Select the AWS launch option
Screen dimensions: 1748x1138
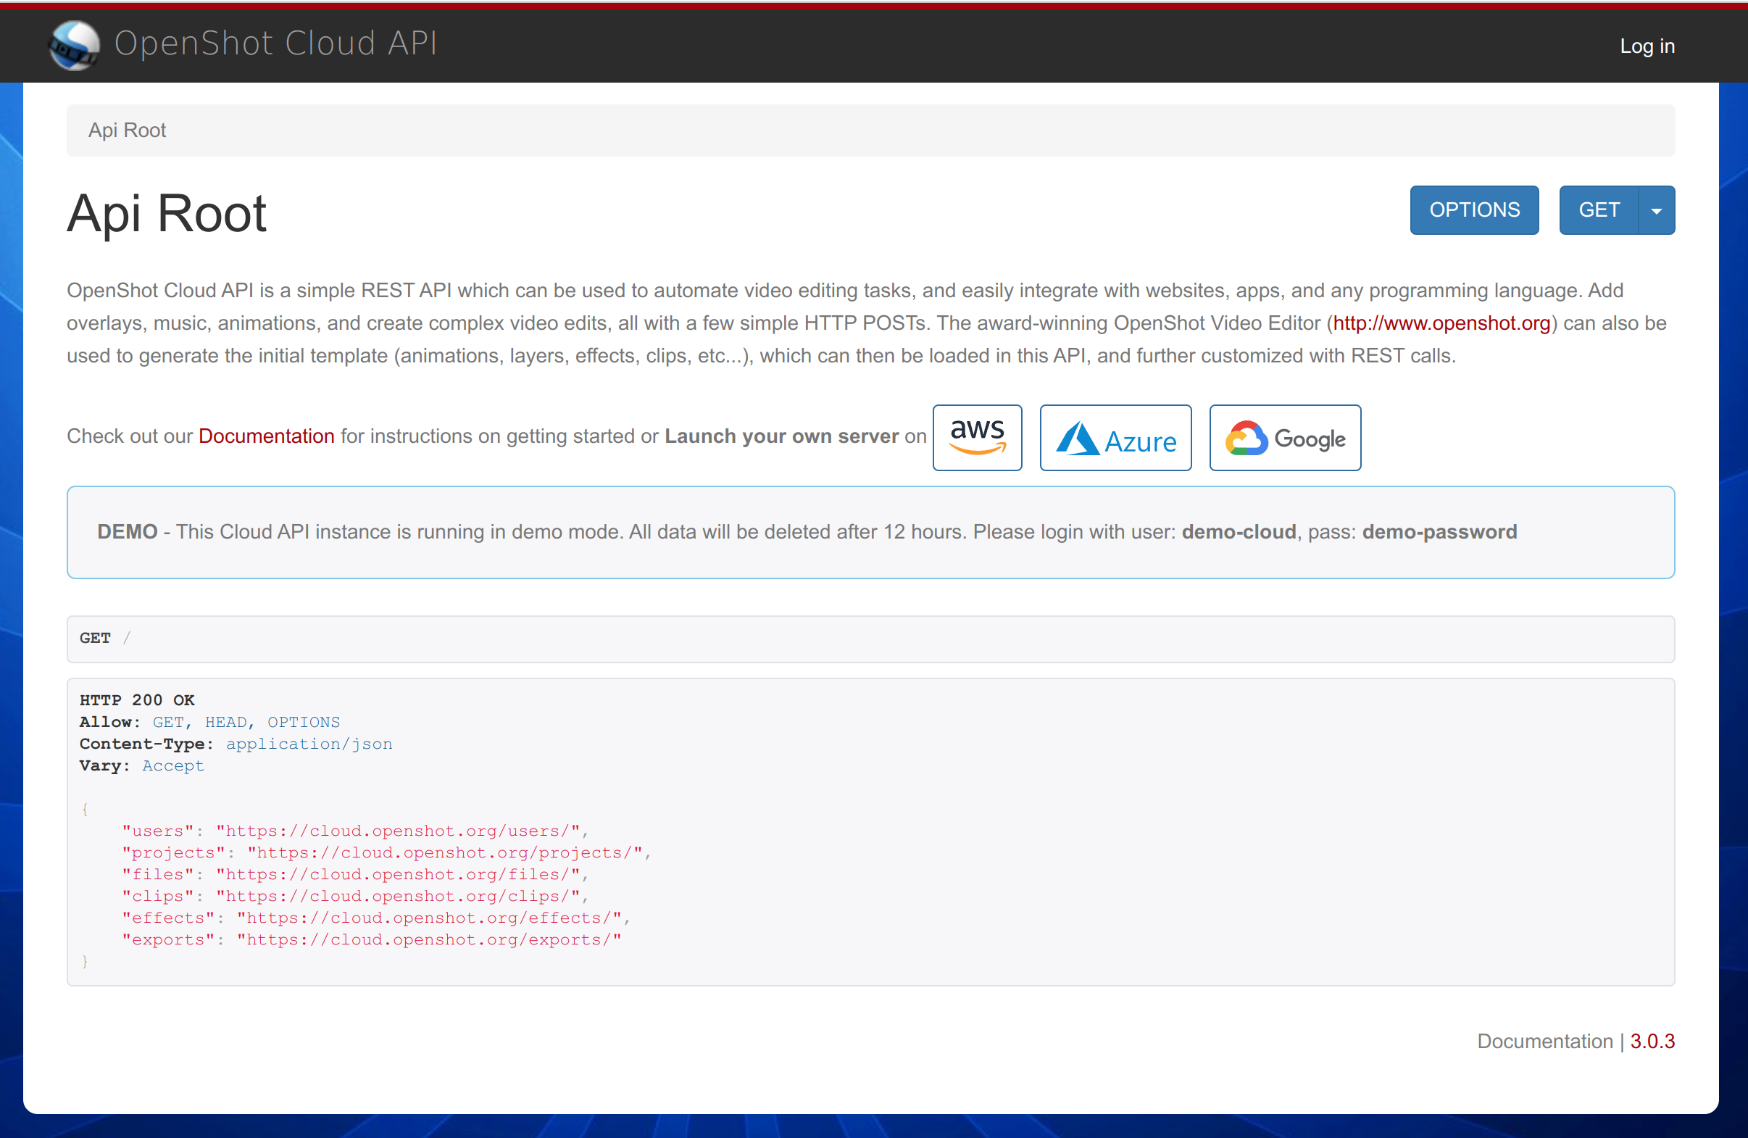(977, 437)
